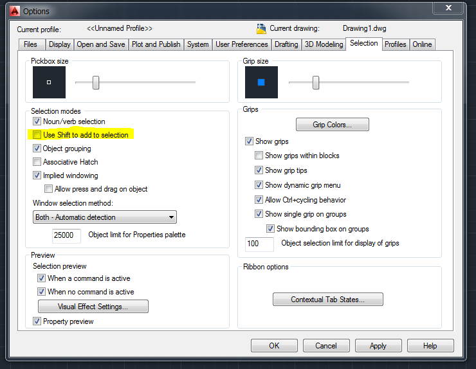Disable Allow Ctrl+cycling behavior

(x=259, y=200)
